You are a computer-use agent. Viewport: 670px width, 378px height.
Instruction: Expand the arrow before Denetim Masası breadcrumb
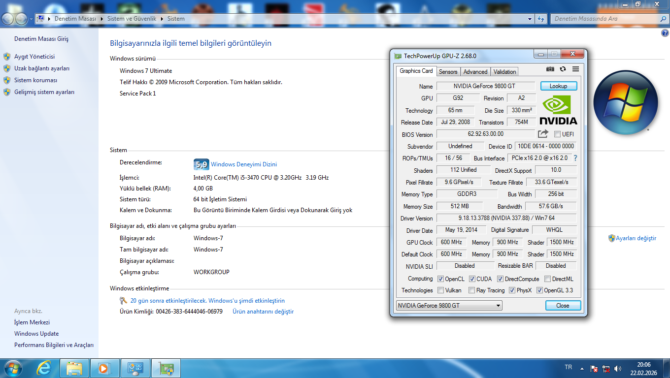[x=49, y=19]
